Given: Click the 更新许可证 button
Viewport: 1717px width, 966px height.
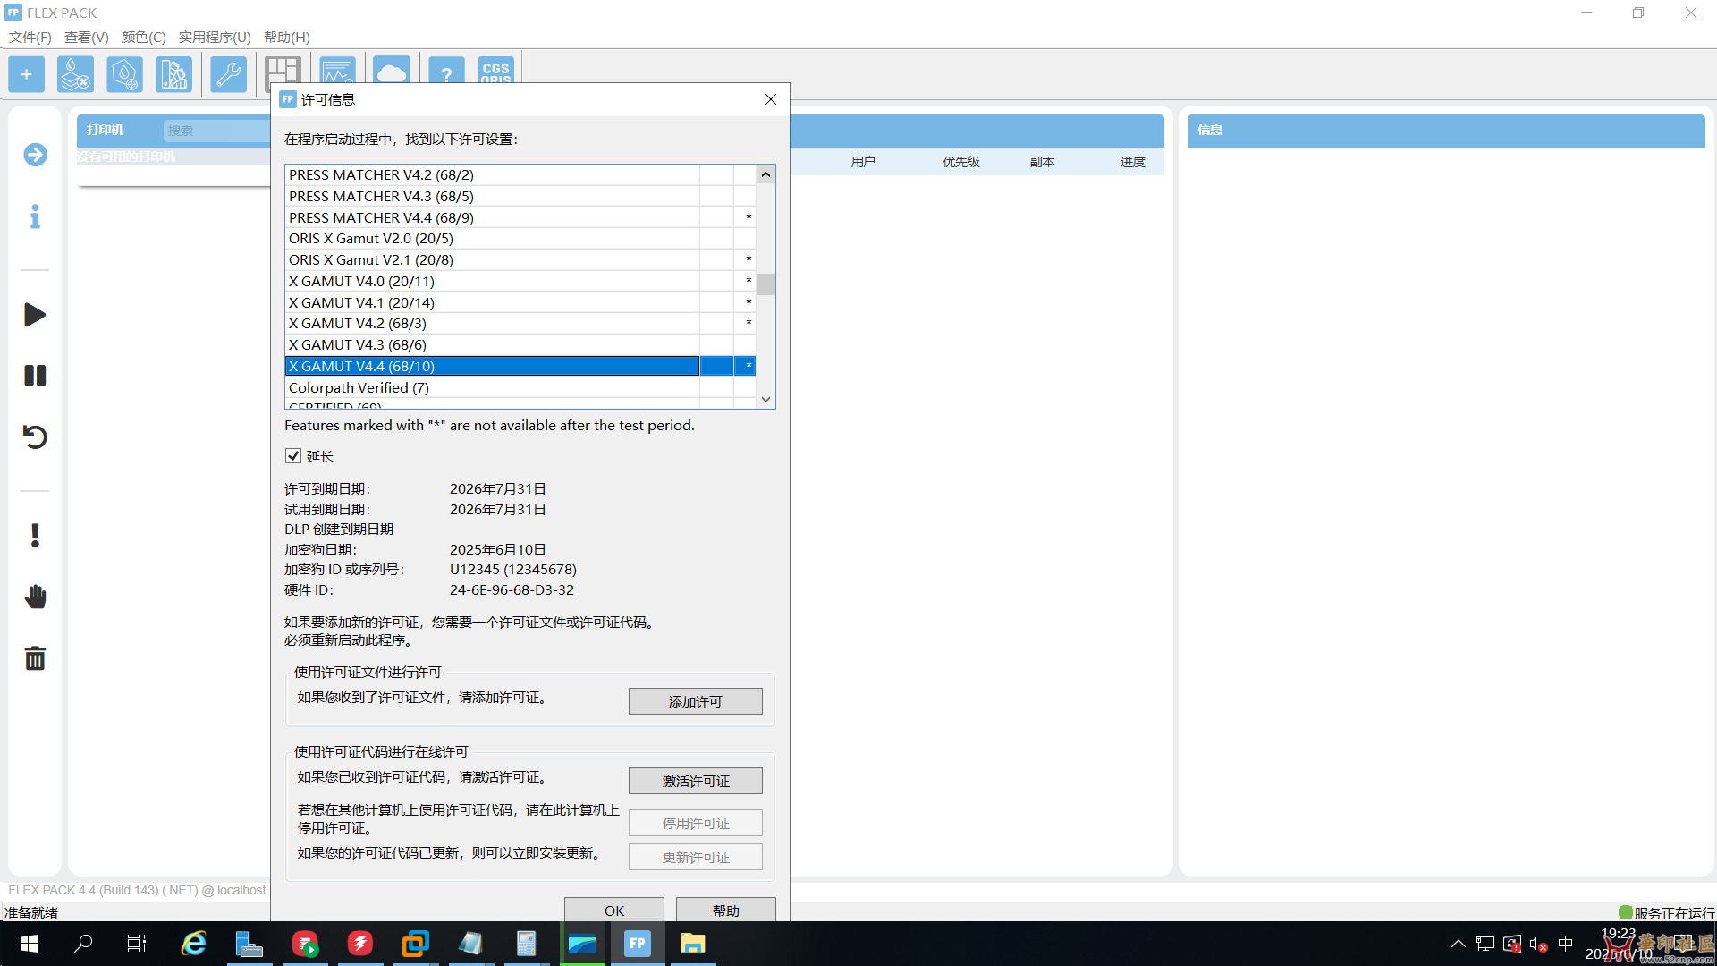Looking at the screenshot, I should (x=695, y=857).
